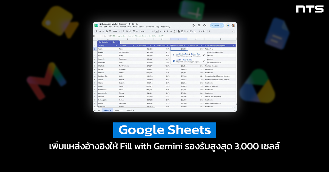Decrease font size with minus button
The image size is (329, 172).
[x=153, y=31]
